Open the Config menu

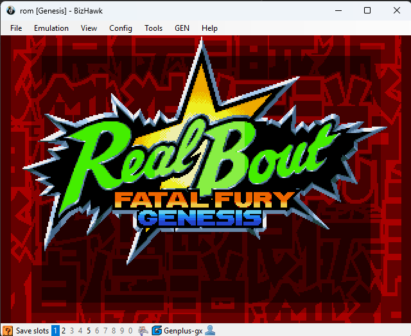click(x=121, y=28)
